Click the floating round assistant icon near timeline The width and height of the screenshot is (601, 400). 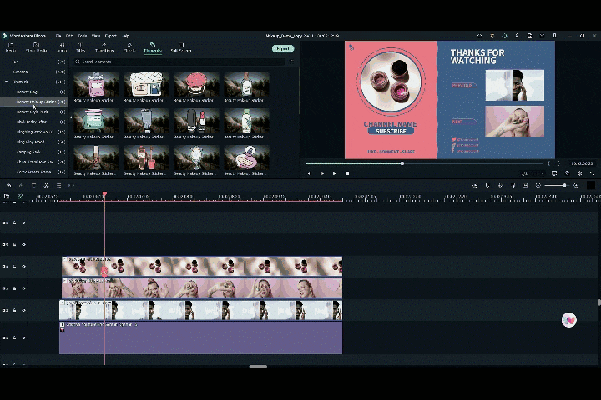[568, 320]
